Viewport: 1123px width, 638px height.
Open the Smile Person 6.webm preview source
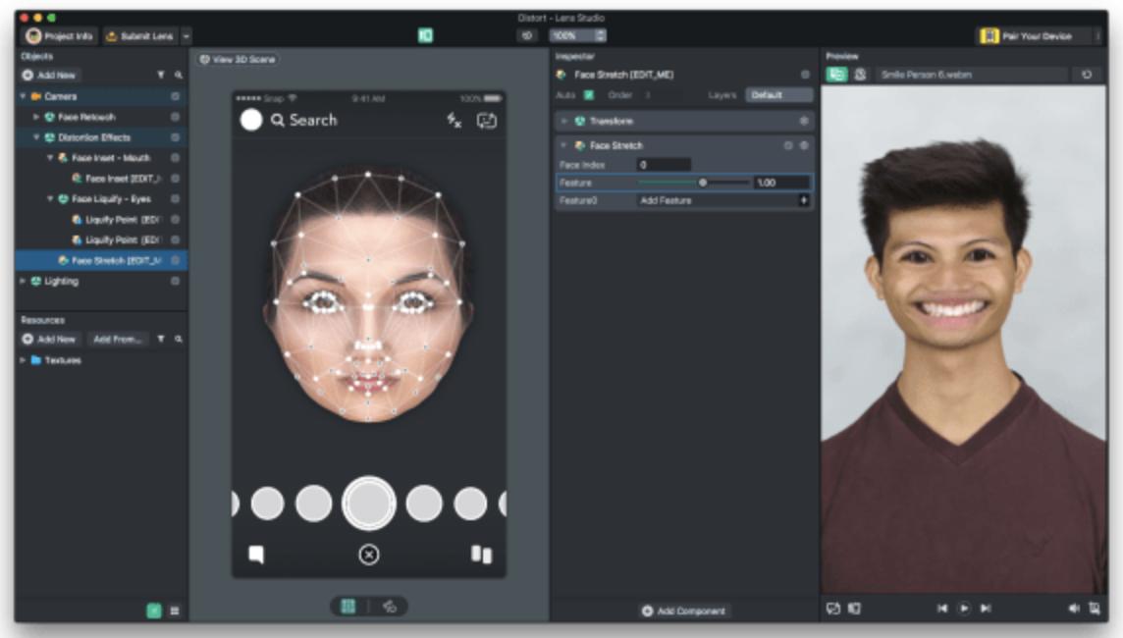(971, 75)
